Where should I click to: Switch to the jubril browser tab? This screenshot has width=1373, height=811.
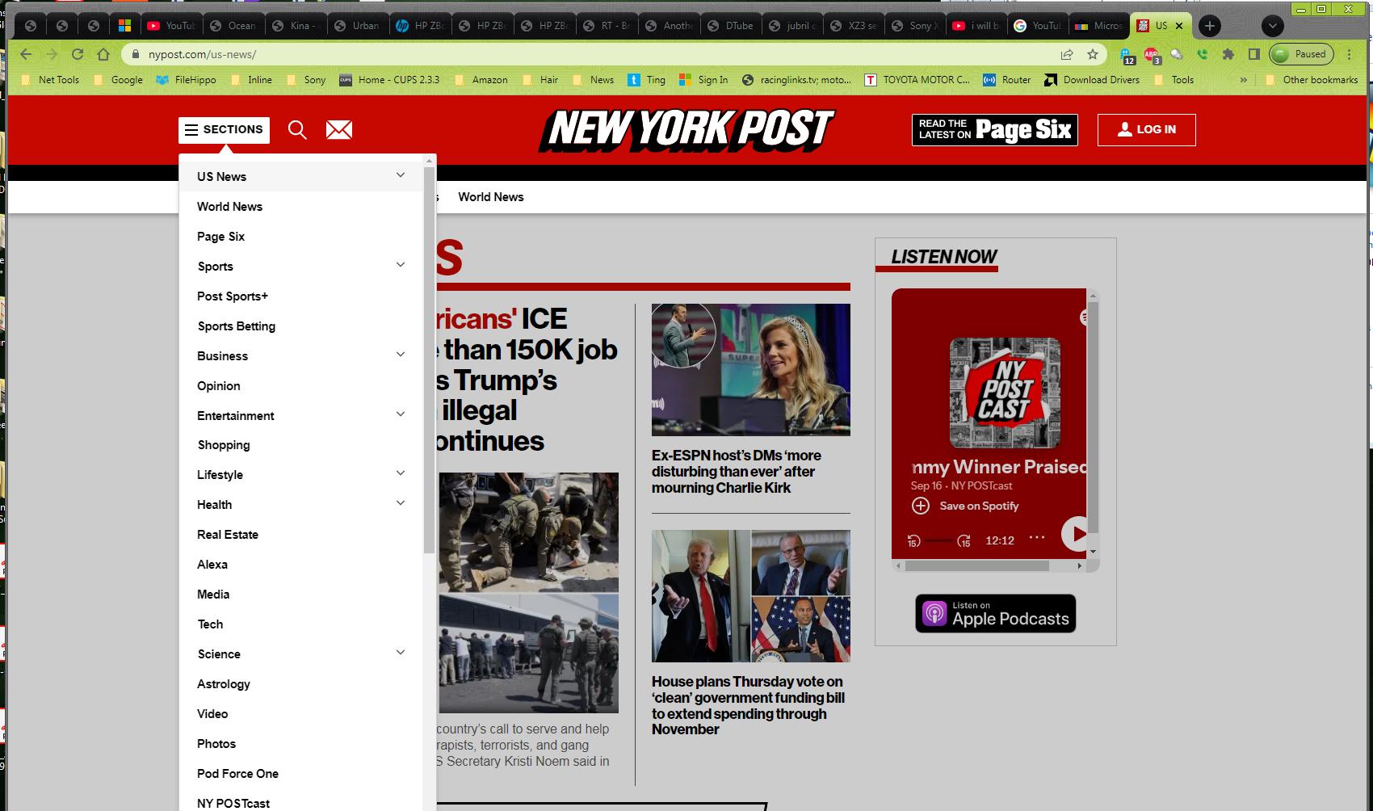coord(794,26)
